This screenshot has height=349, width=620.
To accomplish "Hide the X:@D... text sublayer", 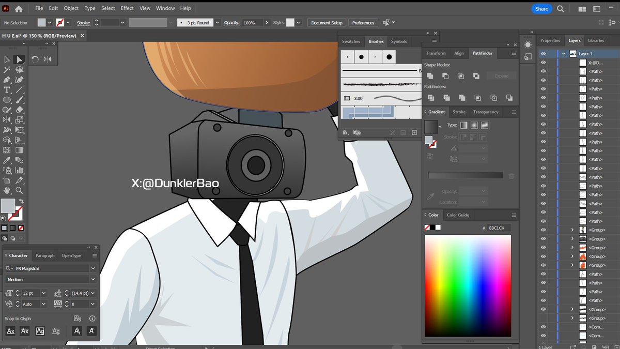I will [543, 63].
